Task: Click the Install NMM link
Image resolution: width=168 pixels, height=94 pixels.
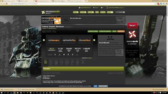Action: 85,8
